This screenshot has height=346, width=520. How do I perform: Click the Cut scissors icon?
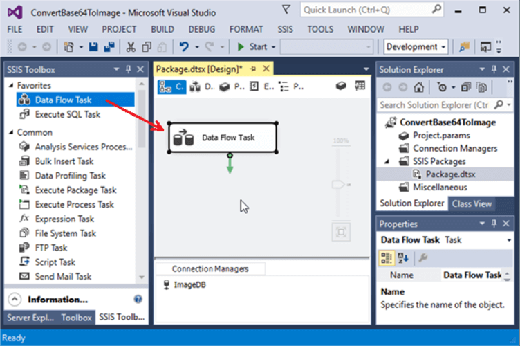tap(131, 47)
